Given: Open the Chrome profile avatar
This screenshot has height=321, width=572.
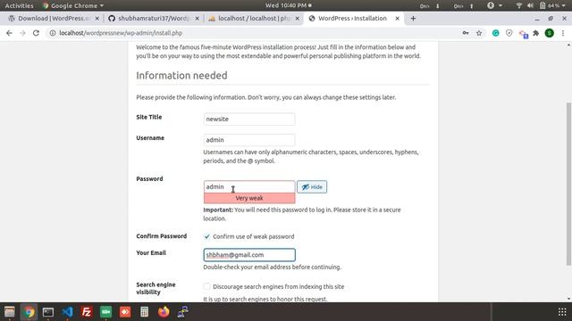Looking at the screenshot, I should point(550,33).
